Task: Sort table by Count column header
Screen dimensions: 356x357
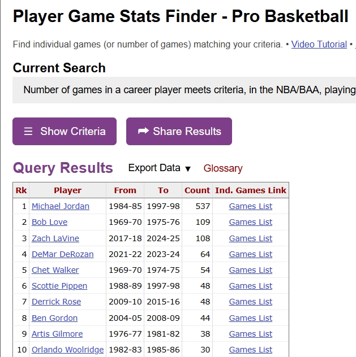Action: point(197,190)
